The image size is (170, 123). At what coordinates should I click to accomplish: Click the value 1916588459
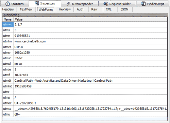23,86
